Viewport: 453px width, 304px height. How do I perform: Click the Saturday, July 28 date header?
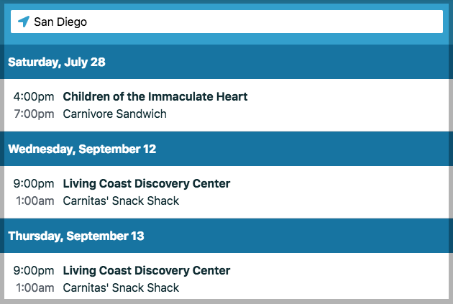pos(57,62)
